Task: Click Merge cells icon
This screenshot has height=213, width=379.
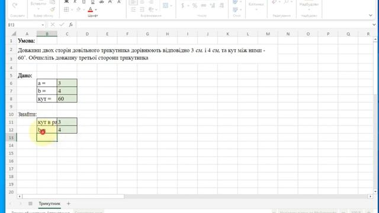Action: [166, 5]
